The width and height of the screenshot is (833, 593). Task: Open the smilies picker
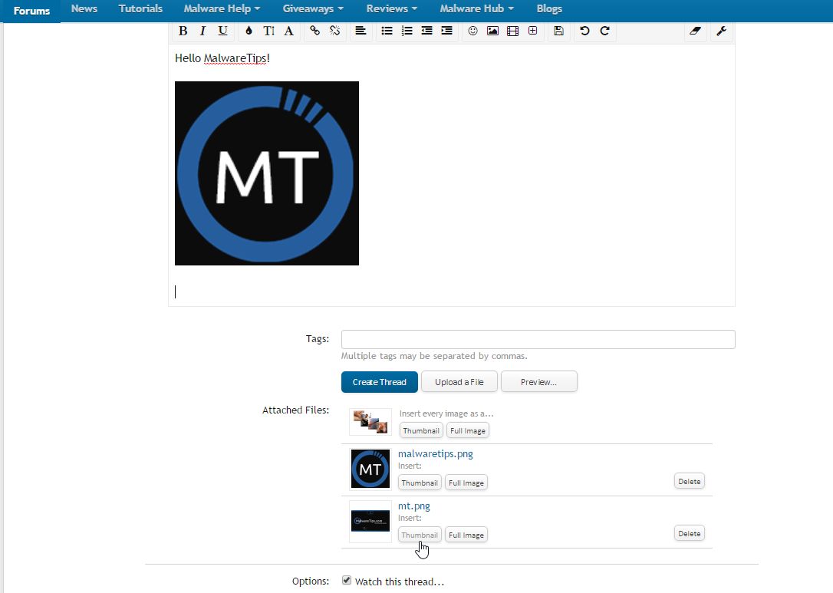click(x=472, y=31)
